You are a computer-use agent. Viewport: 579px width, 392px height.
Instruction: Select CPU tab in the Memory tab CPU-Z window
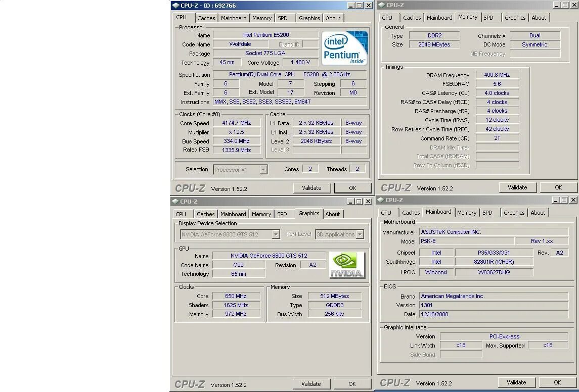[387, 18]
